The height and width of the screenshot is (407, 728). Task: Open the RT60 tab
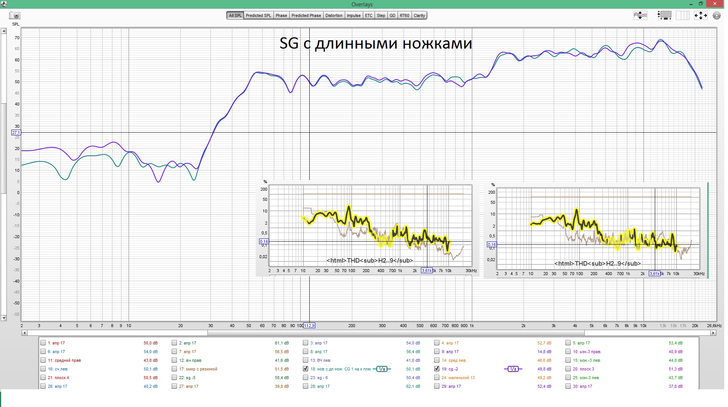coord(404,15)
